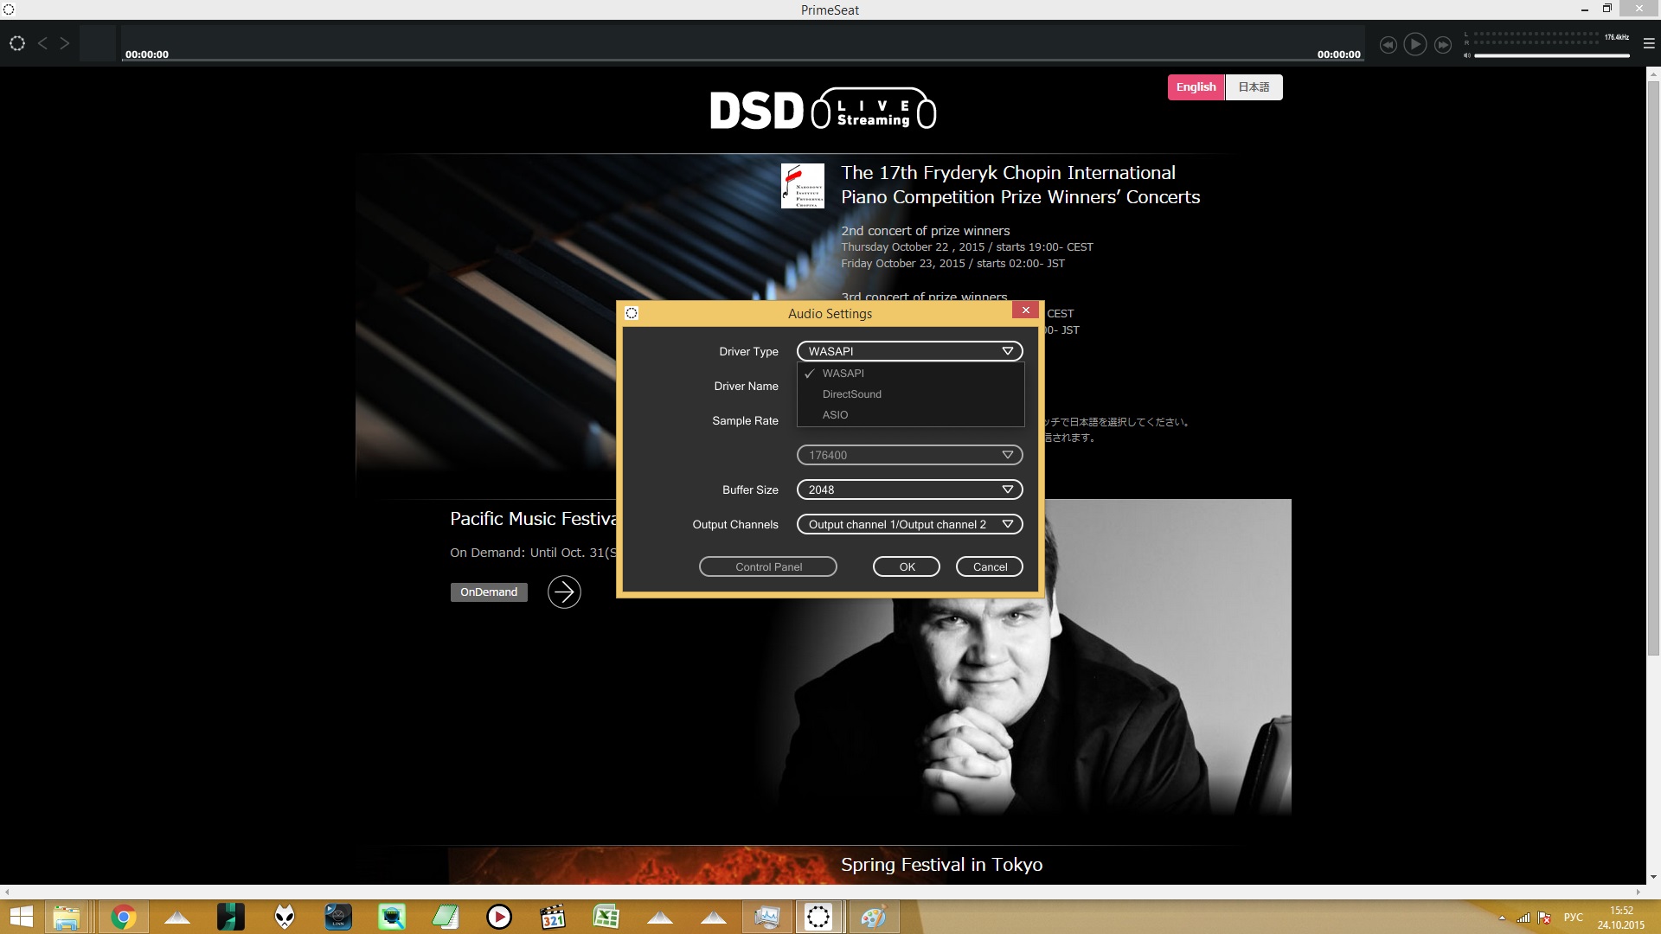
Task: Open the Windows Start button
Action: click(x=21, y=917)
